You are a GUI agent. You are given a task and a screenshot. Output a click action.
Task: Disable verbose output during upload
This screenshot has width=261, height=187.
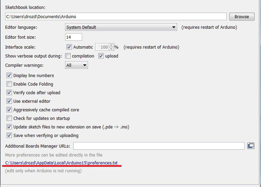point(101,56)
